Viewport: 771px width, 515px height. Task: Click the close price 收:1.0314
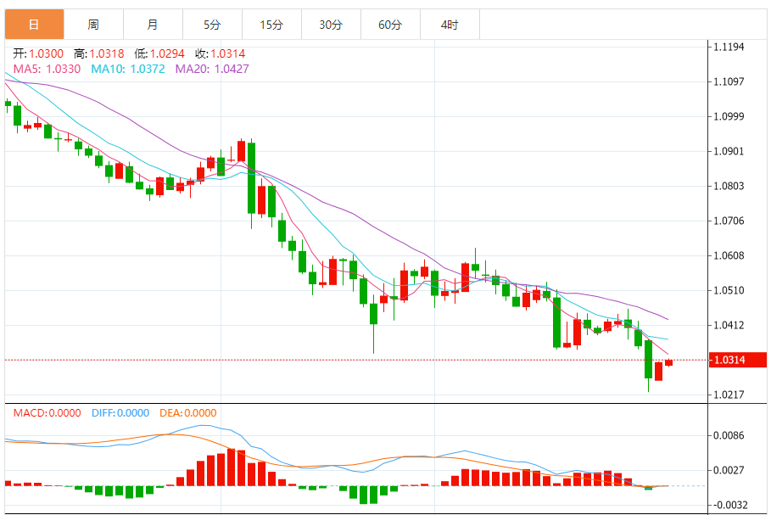coord(220,53)
